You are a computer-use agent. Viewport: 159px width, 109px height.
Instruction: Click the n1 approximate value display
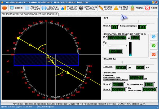pos(135,38)
